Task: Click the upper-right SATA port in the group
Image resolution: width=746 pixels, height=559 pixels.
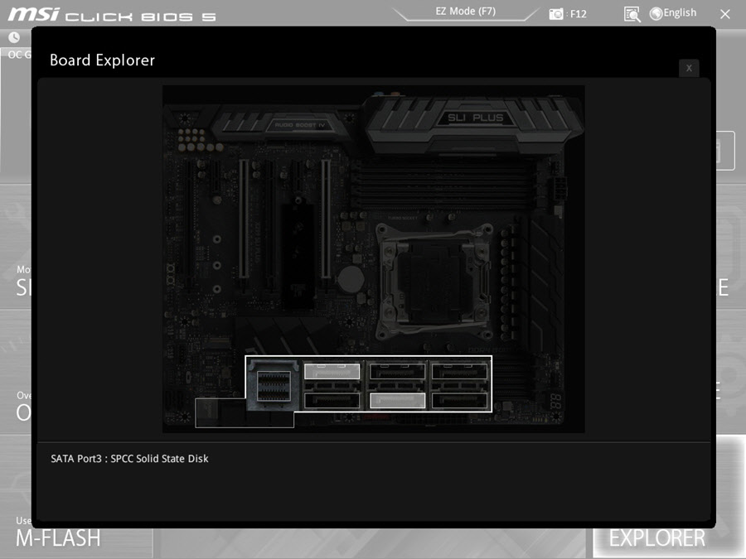Action: (x=459, y=372)
